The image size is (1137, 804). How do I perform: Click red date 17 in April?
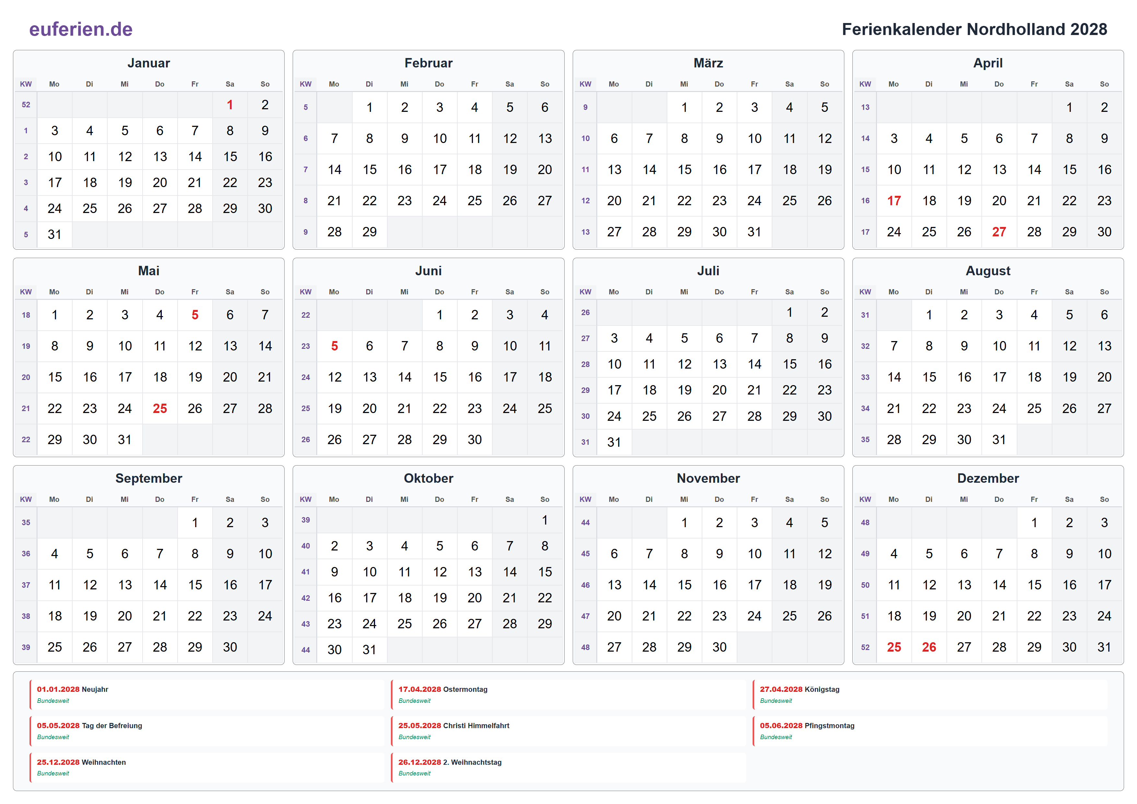click(x=894, y=201)
